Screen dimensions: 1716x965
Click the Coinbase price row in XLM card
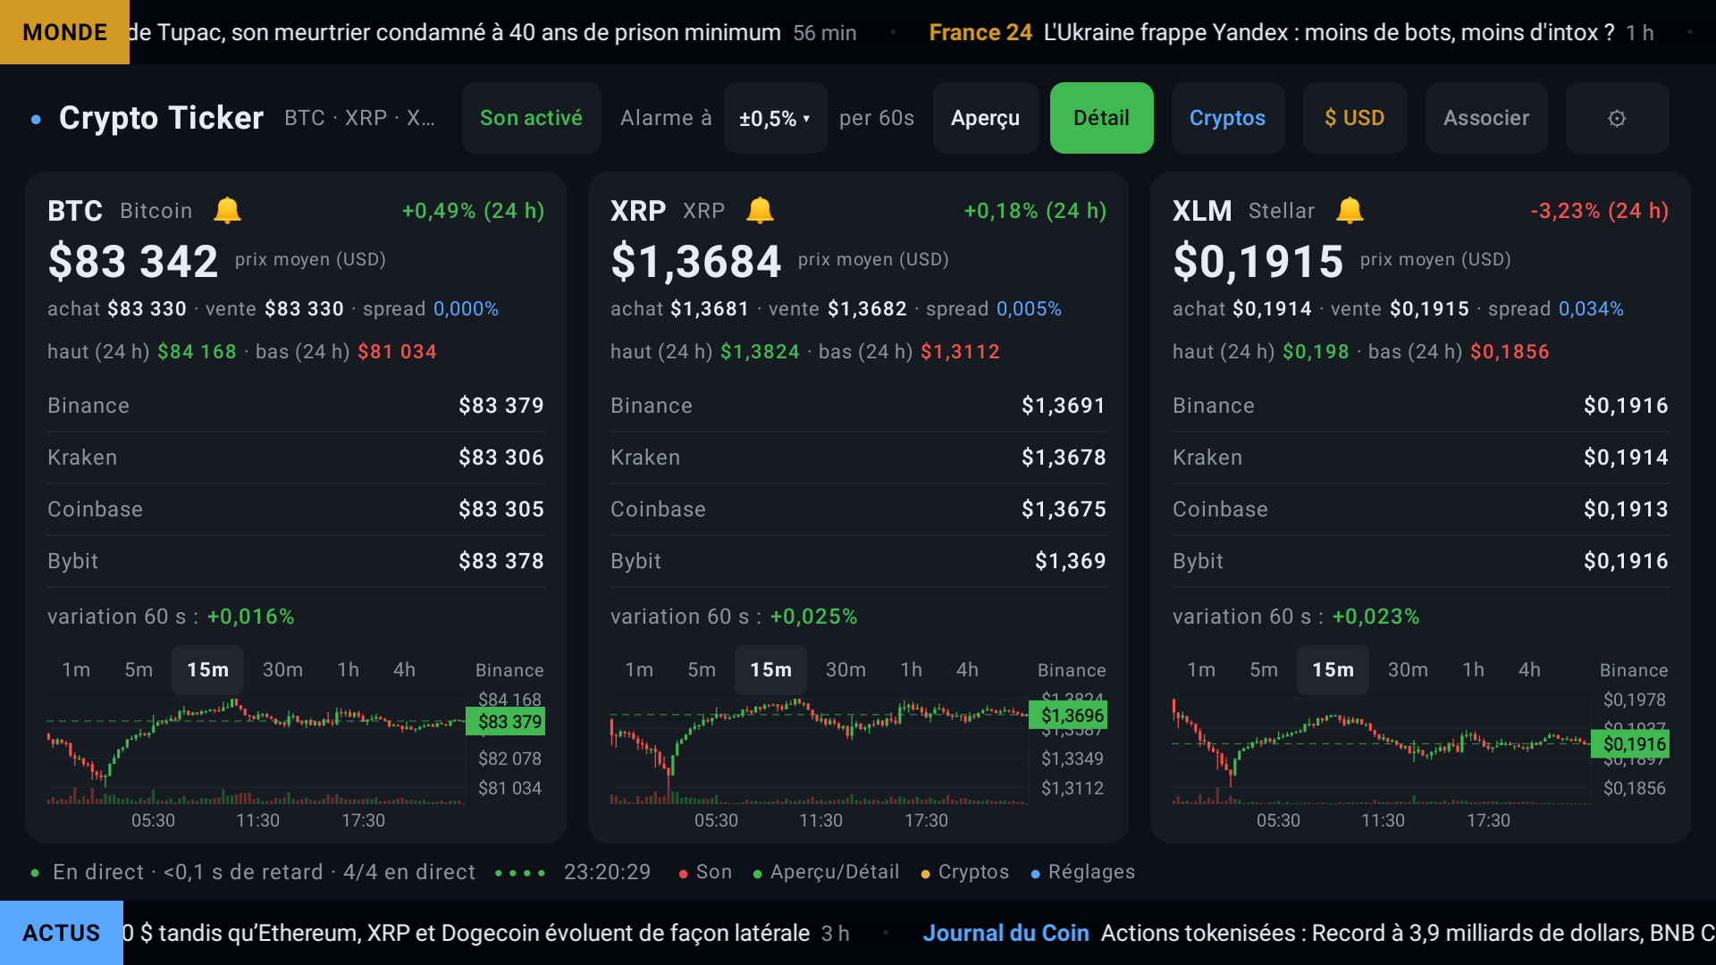(1420, 509)
